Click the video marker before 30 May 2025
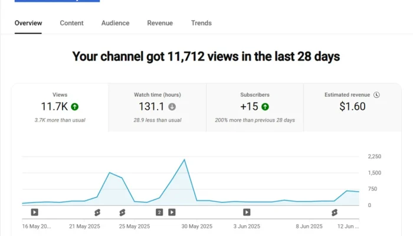This screenshot has width=413, height=236. point(172,212)
